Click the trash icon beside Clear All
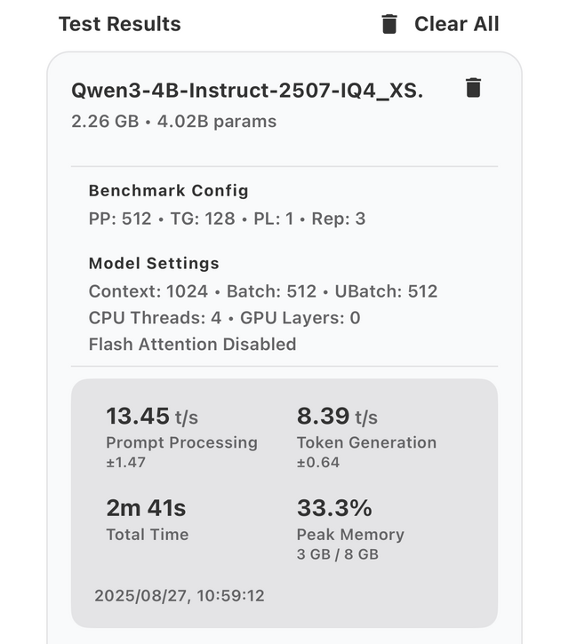 click(389, 24)
